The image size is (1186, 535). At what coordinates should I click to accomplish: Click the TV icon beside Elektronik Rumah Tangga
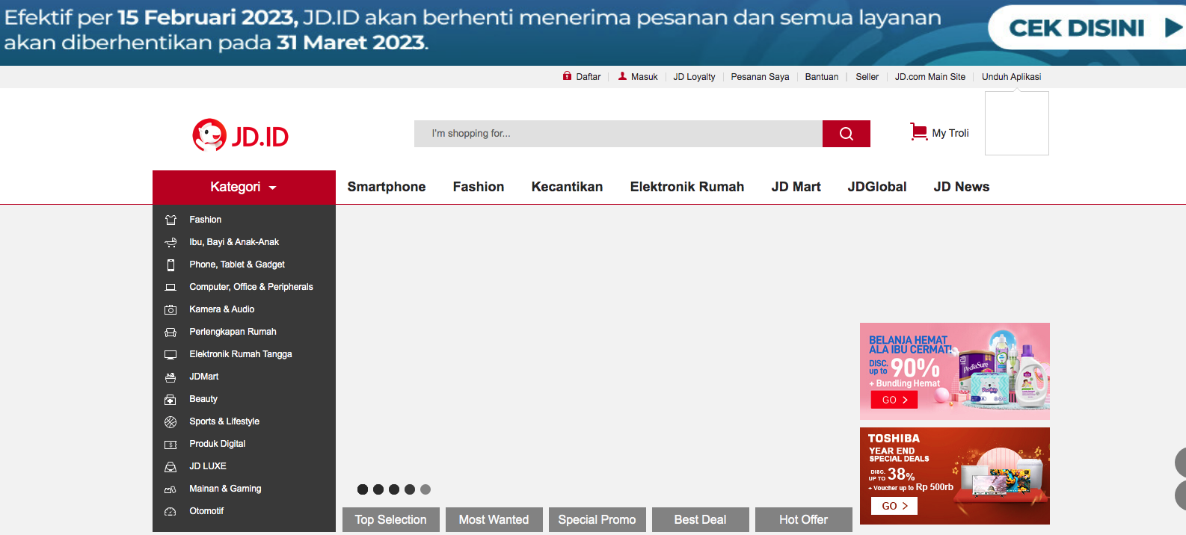[170, 354]
